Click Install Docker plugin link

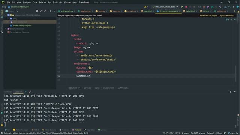click(208, 15)
